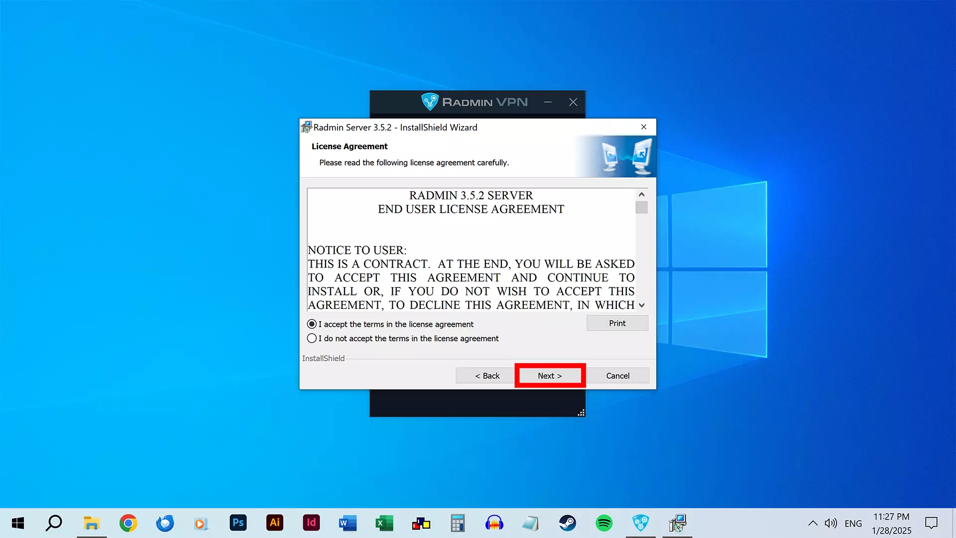Open the Windows Start menu
This screenshot has width=956, height=538.
[18, 523]
